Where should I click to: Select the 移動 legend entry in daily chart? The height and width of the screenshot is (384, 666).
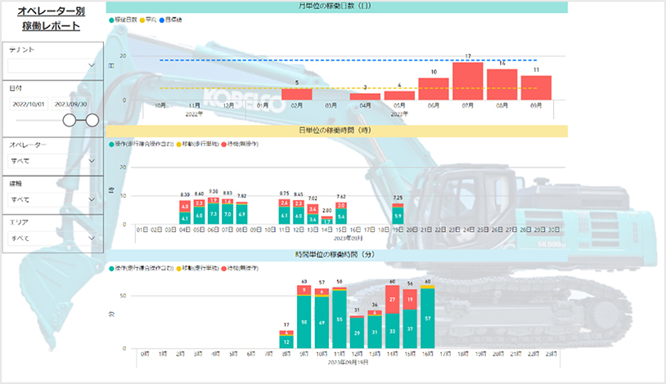click(x=197, y=145)
